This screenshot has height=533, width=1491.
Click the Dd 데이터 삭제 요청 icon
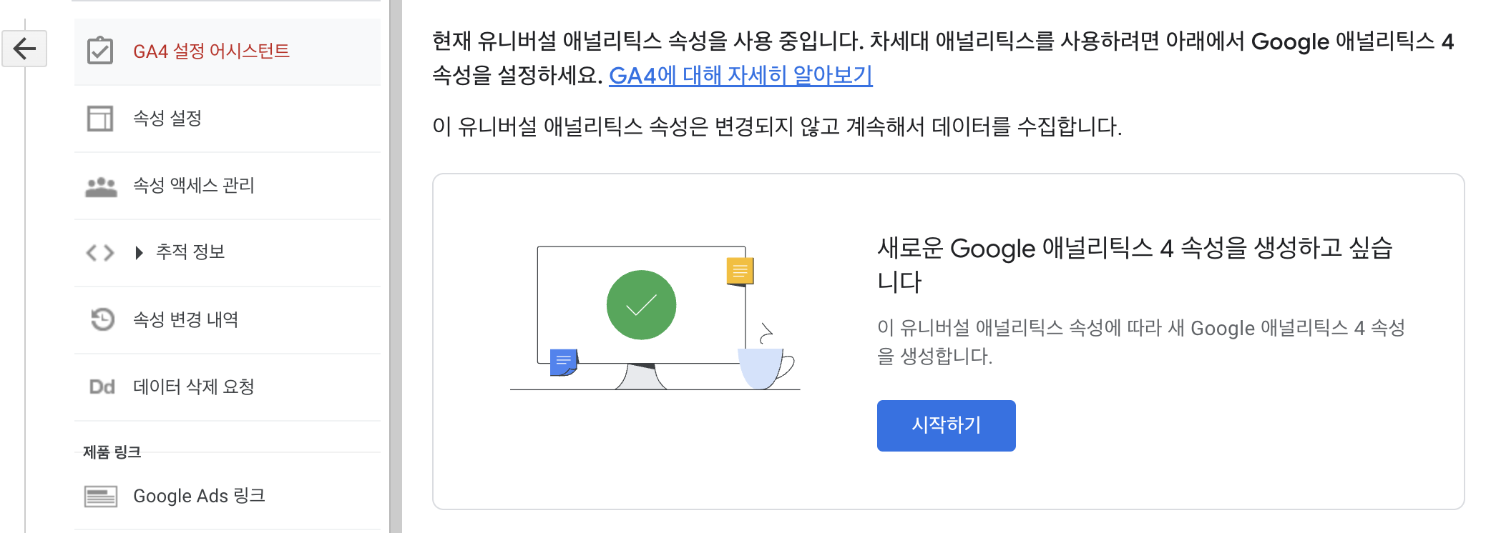pyautogui.click(x=103, y=387)
